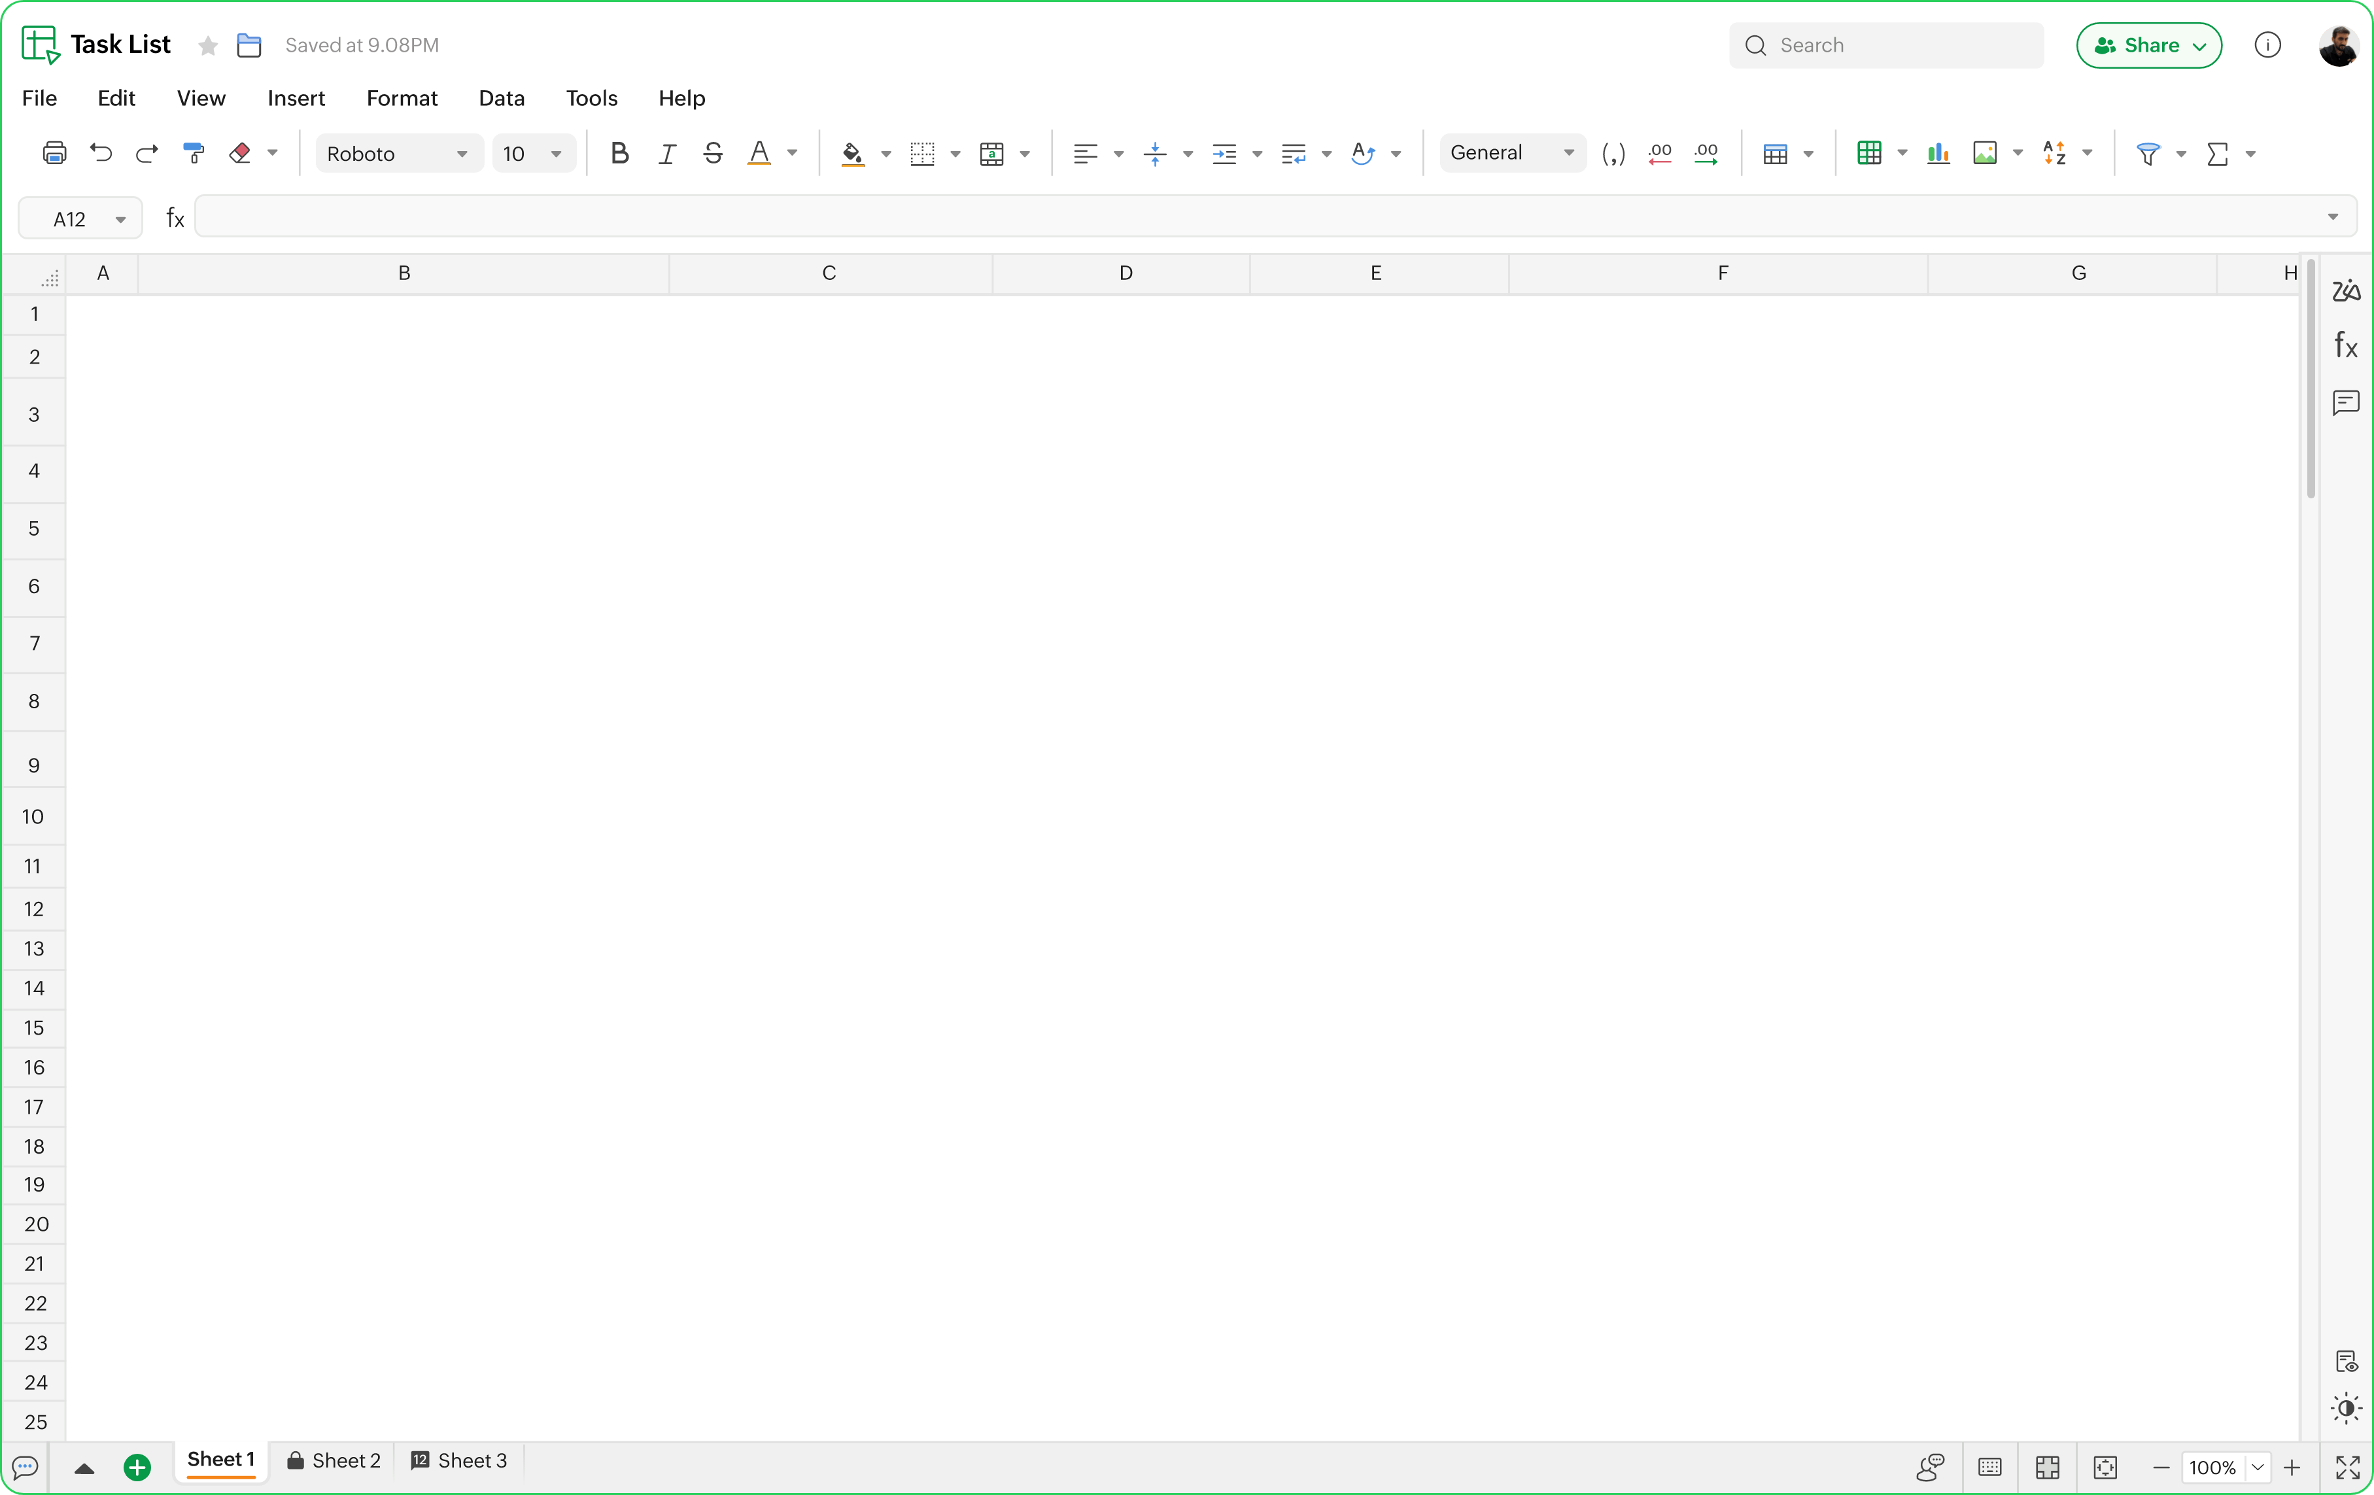This screenshot has height=1495, width=2374.
Task: Open the Format menu
Action: click(x=402, y=97)
